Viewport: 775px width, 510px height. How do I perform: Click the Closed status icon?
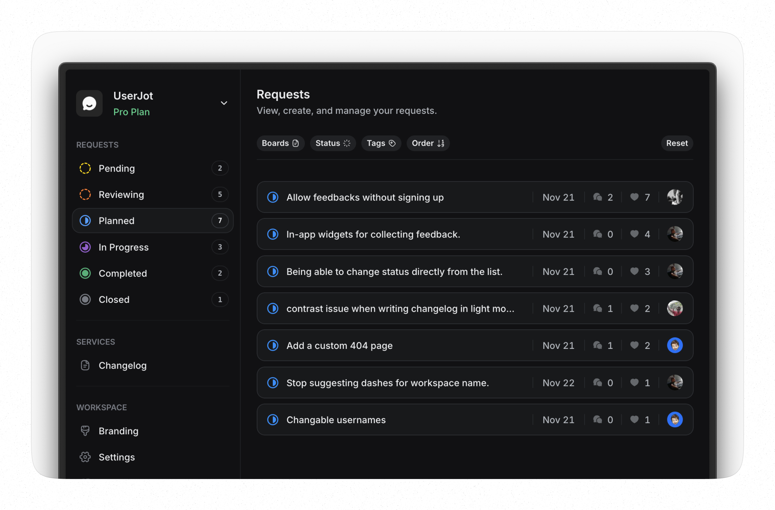click(x=85, y=299)
